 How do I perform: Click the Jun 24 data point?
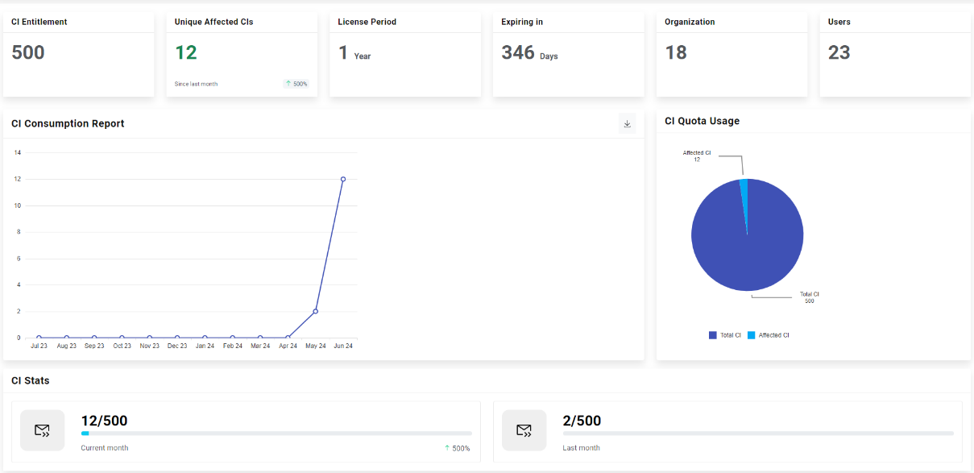343,179
